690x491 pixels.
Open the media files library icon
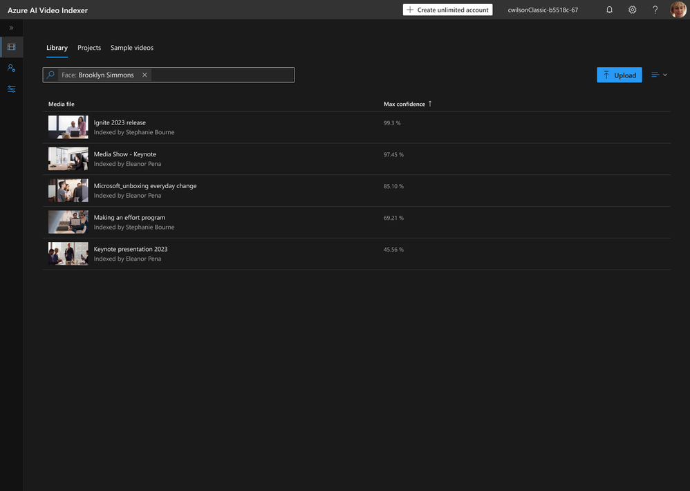pyautogui.click(x=12, y=47)
